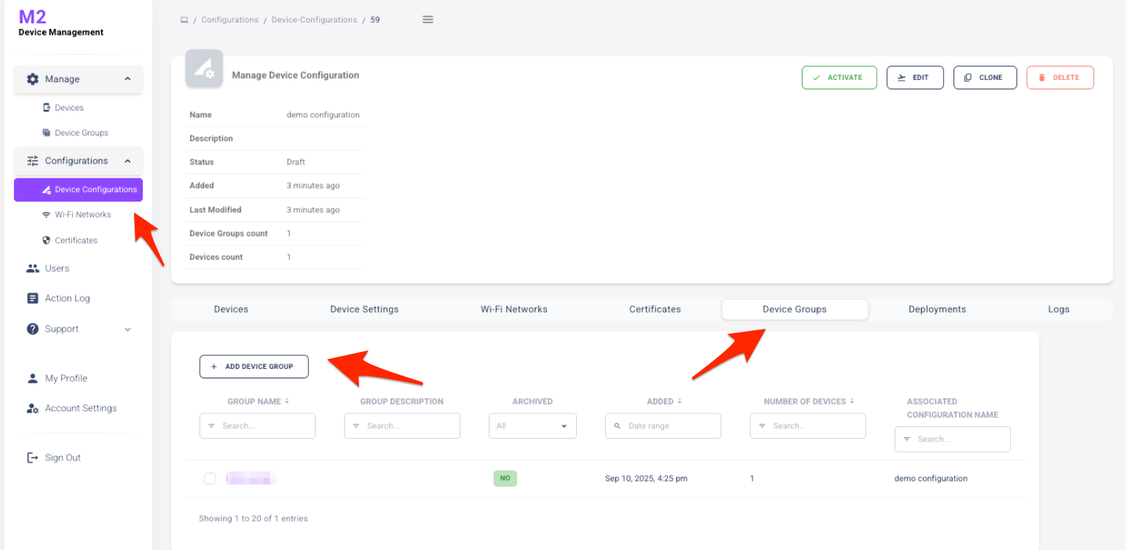
Task: Open Devices from the sidebar
Action: (69, 108)
